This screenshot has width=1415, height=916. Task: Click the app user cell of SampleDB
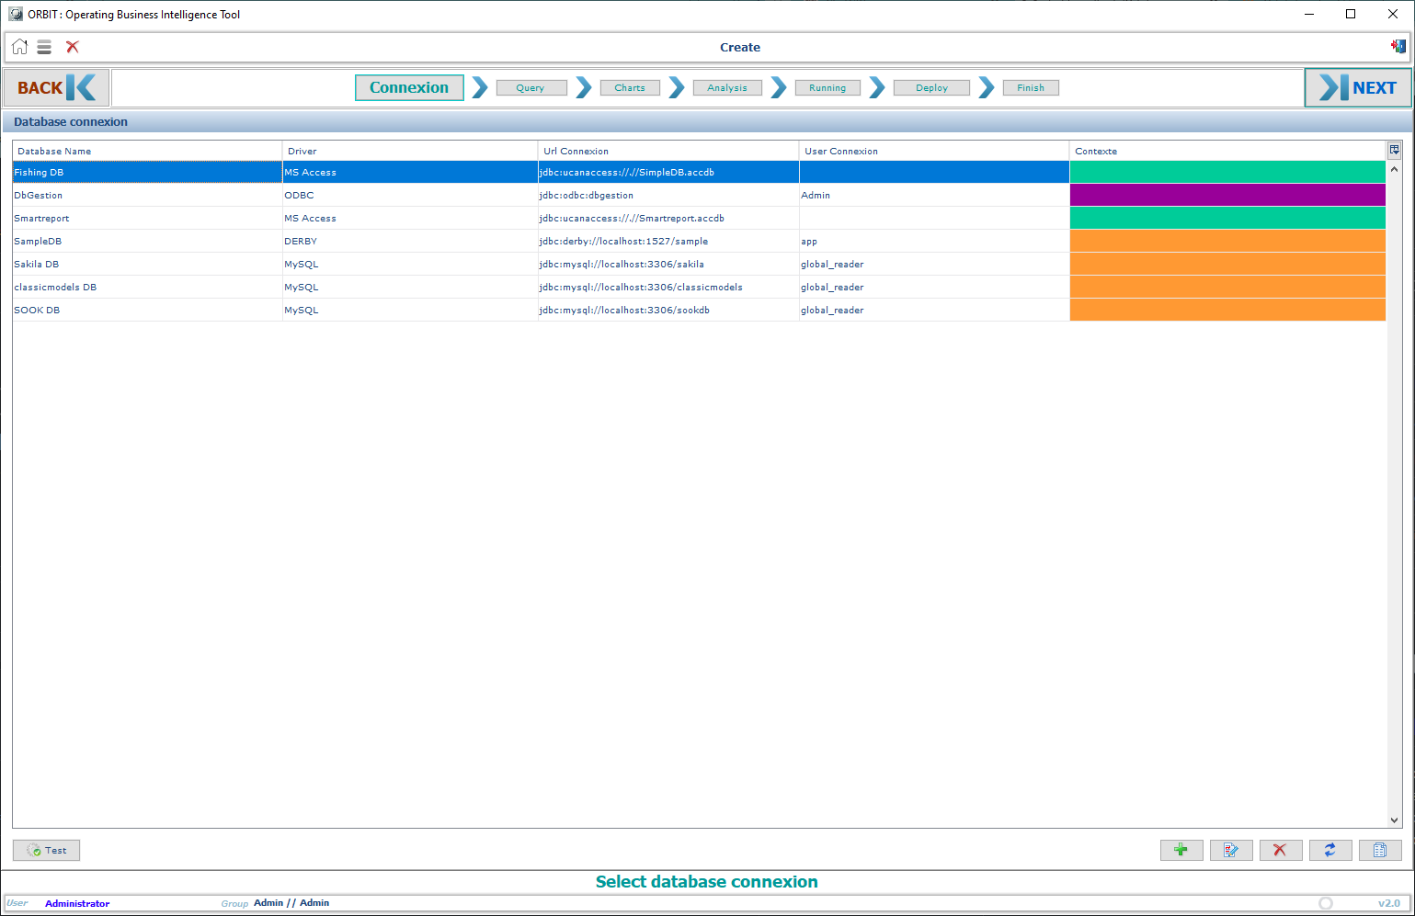coord(934,241)
